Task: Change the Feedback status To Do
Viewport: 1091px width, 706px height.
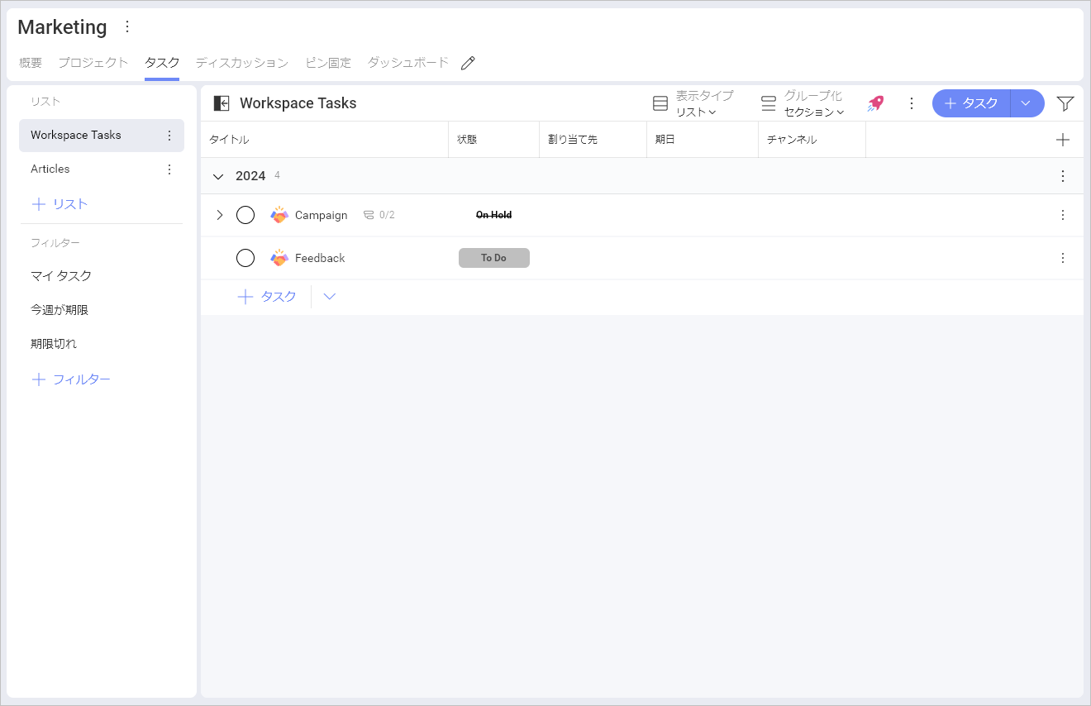Action: pyautogui.click(x=494, y=258)
